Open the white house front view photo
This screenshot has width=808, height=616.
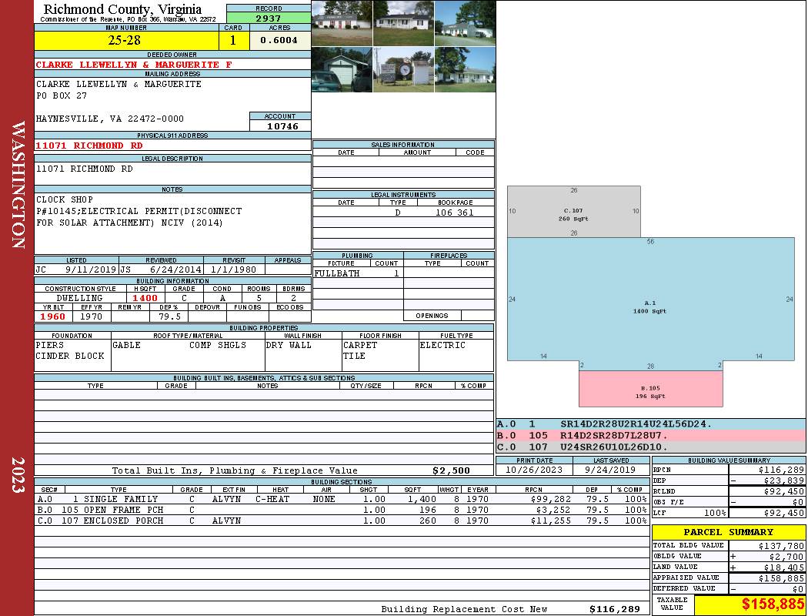pyautogui.click(x=403, y=23)
